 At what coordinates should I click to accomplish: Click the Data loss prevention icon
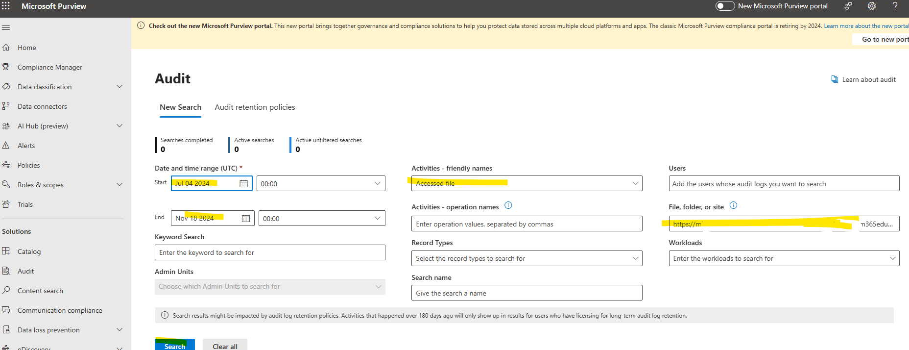(6, 330)
